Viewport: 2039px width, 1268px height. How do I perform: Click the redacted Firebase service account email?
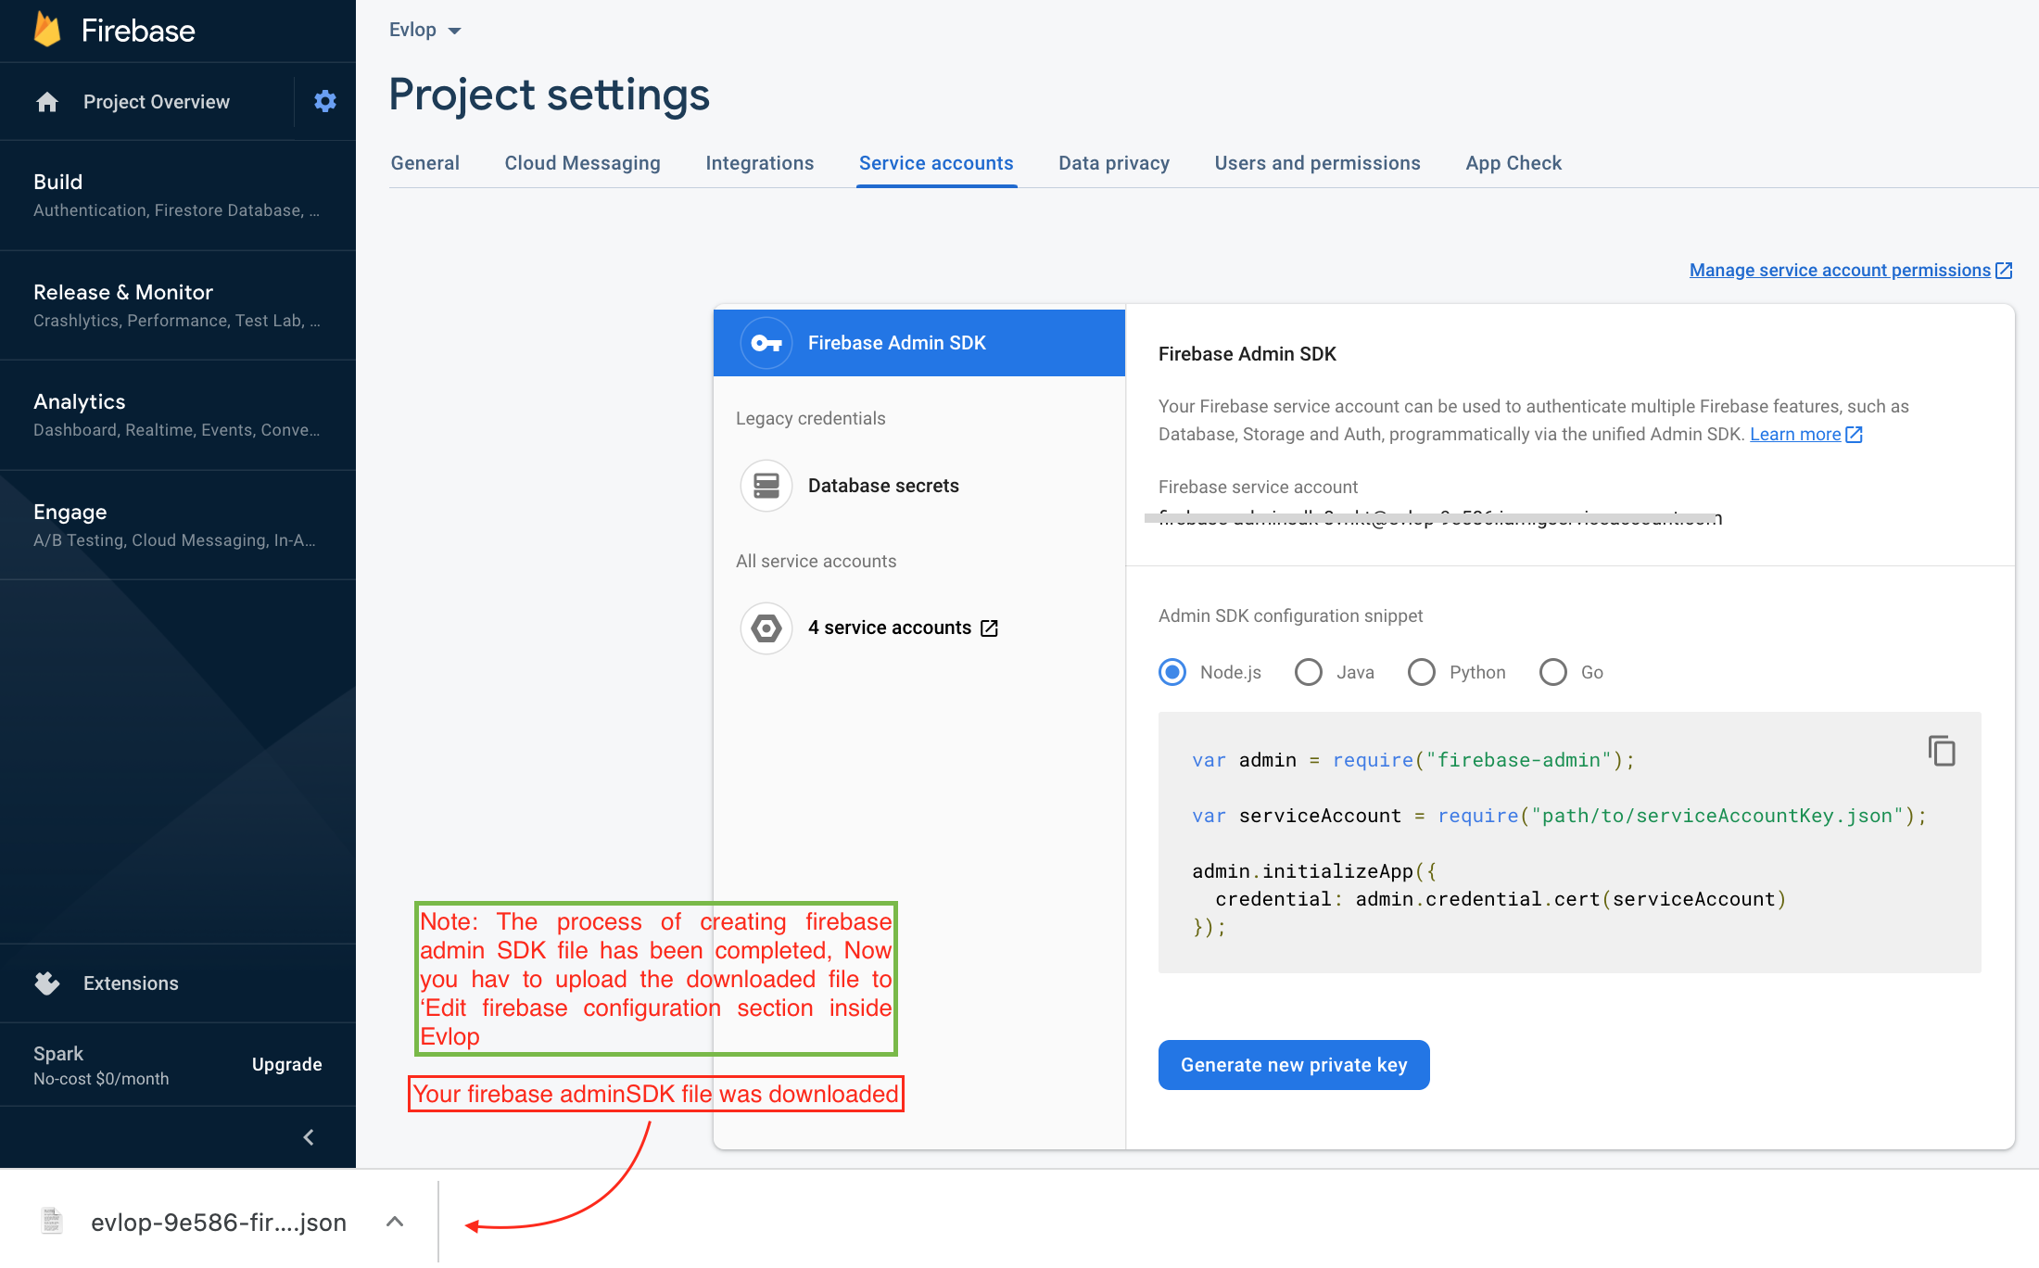point(1440,518)
